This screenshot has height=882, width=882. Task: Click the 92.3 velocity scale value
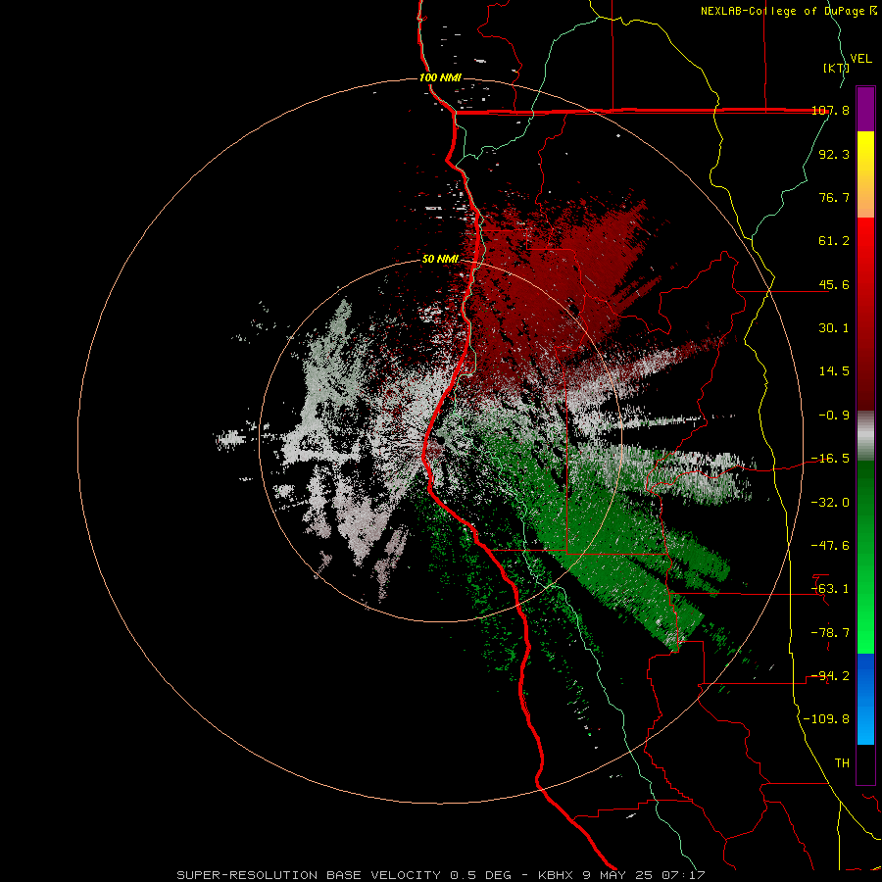(834, 154)
